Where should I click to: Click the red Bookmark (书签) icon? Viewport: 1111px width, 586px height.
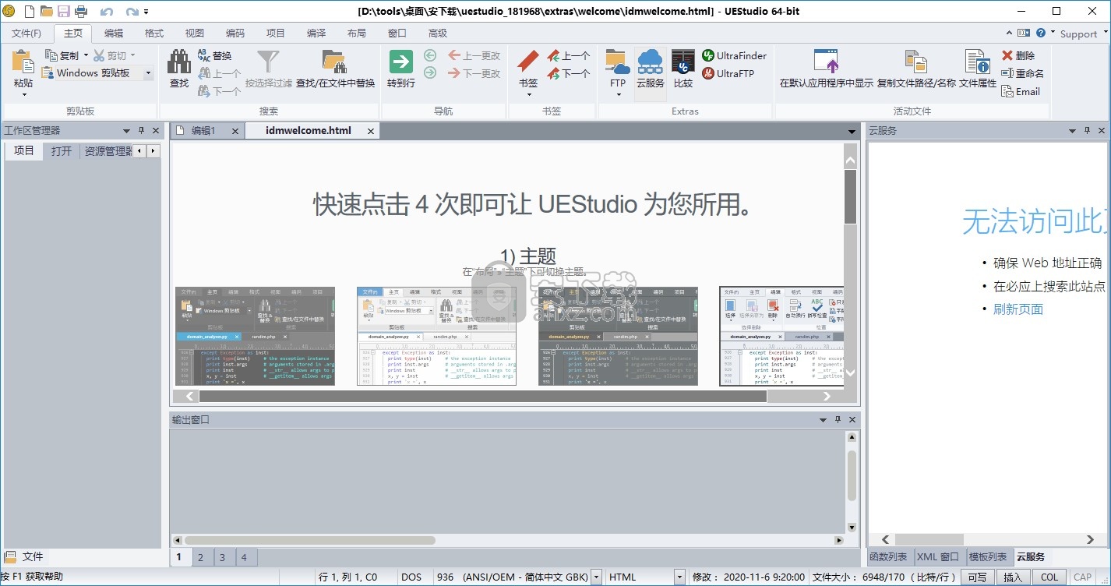(x=528, y=62)
